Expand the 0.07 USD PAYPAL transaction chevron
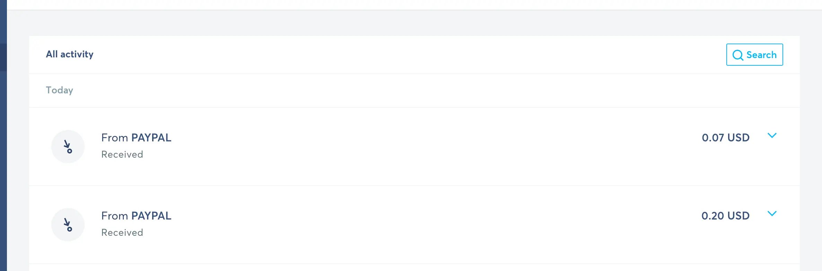This screenshot has width=822, height=271. [772, 135]
